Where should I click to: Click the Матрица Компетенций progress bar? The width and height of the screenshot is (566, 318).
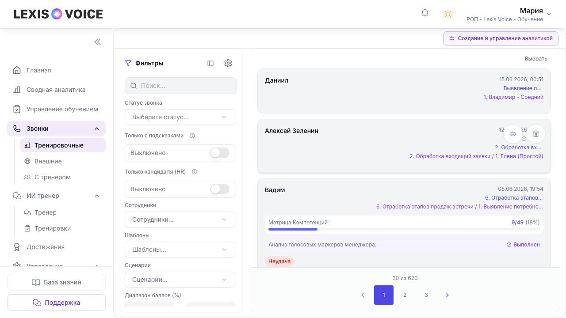click(404, 229)
